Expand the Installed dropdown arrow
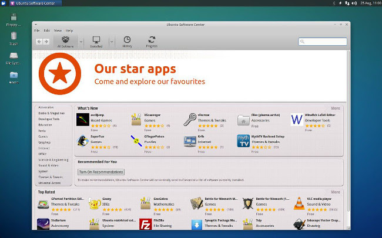The height and width of the screenshot is (238, 382). (x=112, y=42)
